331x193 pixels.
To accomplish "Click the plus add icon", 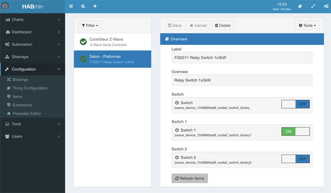I will pyautogui.click(x=95, y=6).
